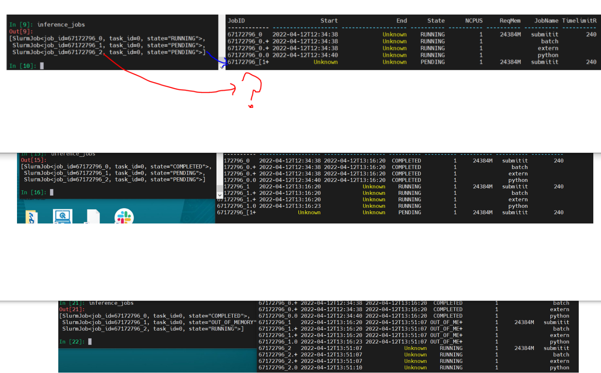
Task: Select job ID 67172796_2.0 in bottom table
Action: click(x=278, y=367)
